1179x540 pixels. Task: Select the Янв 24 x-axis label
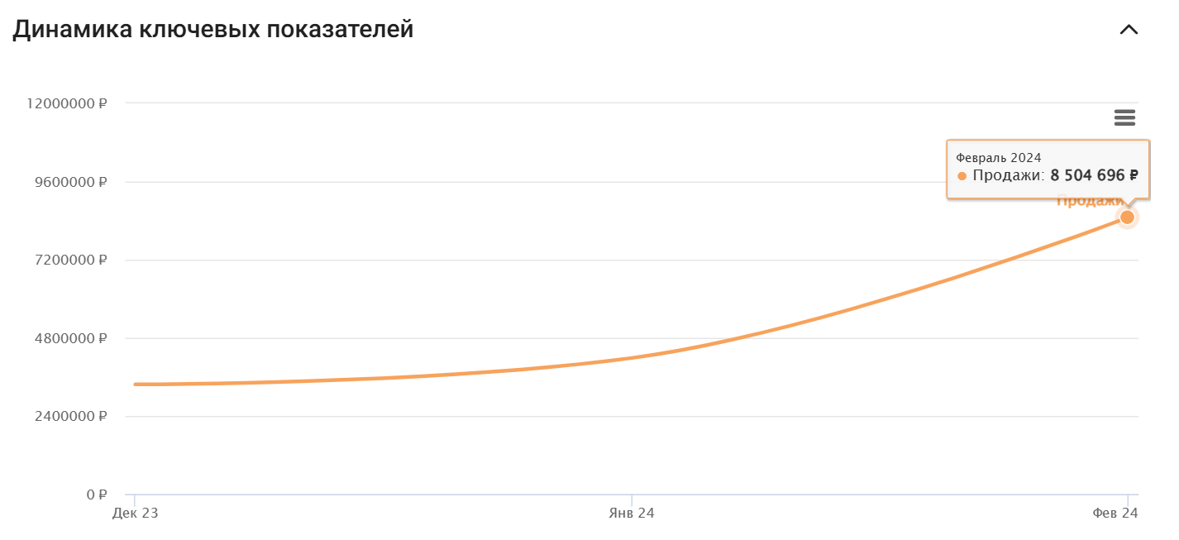[632, 514]
